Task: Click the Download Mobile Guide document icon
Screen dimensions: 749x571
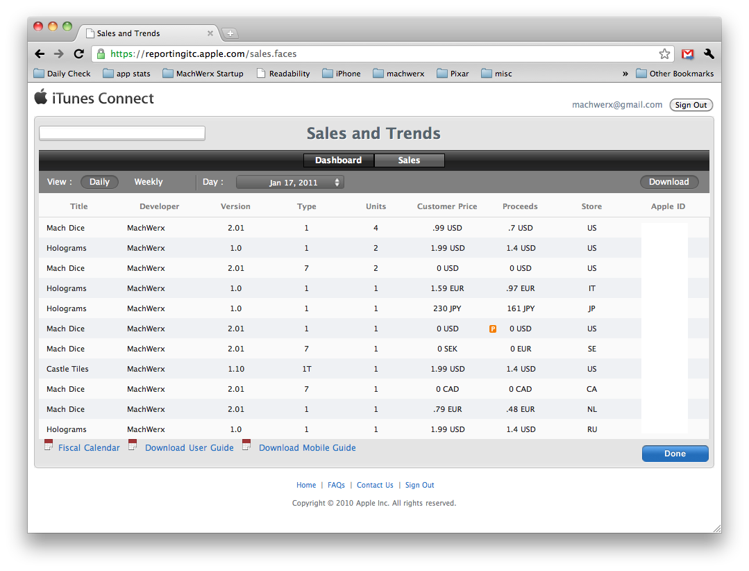Action: (x=246, y=445)
